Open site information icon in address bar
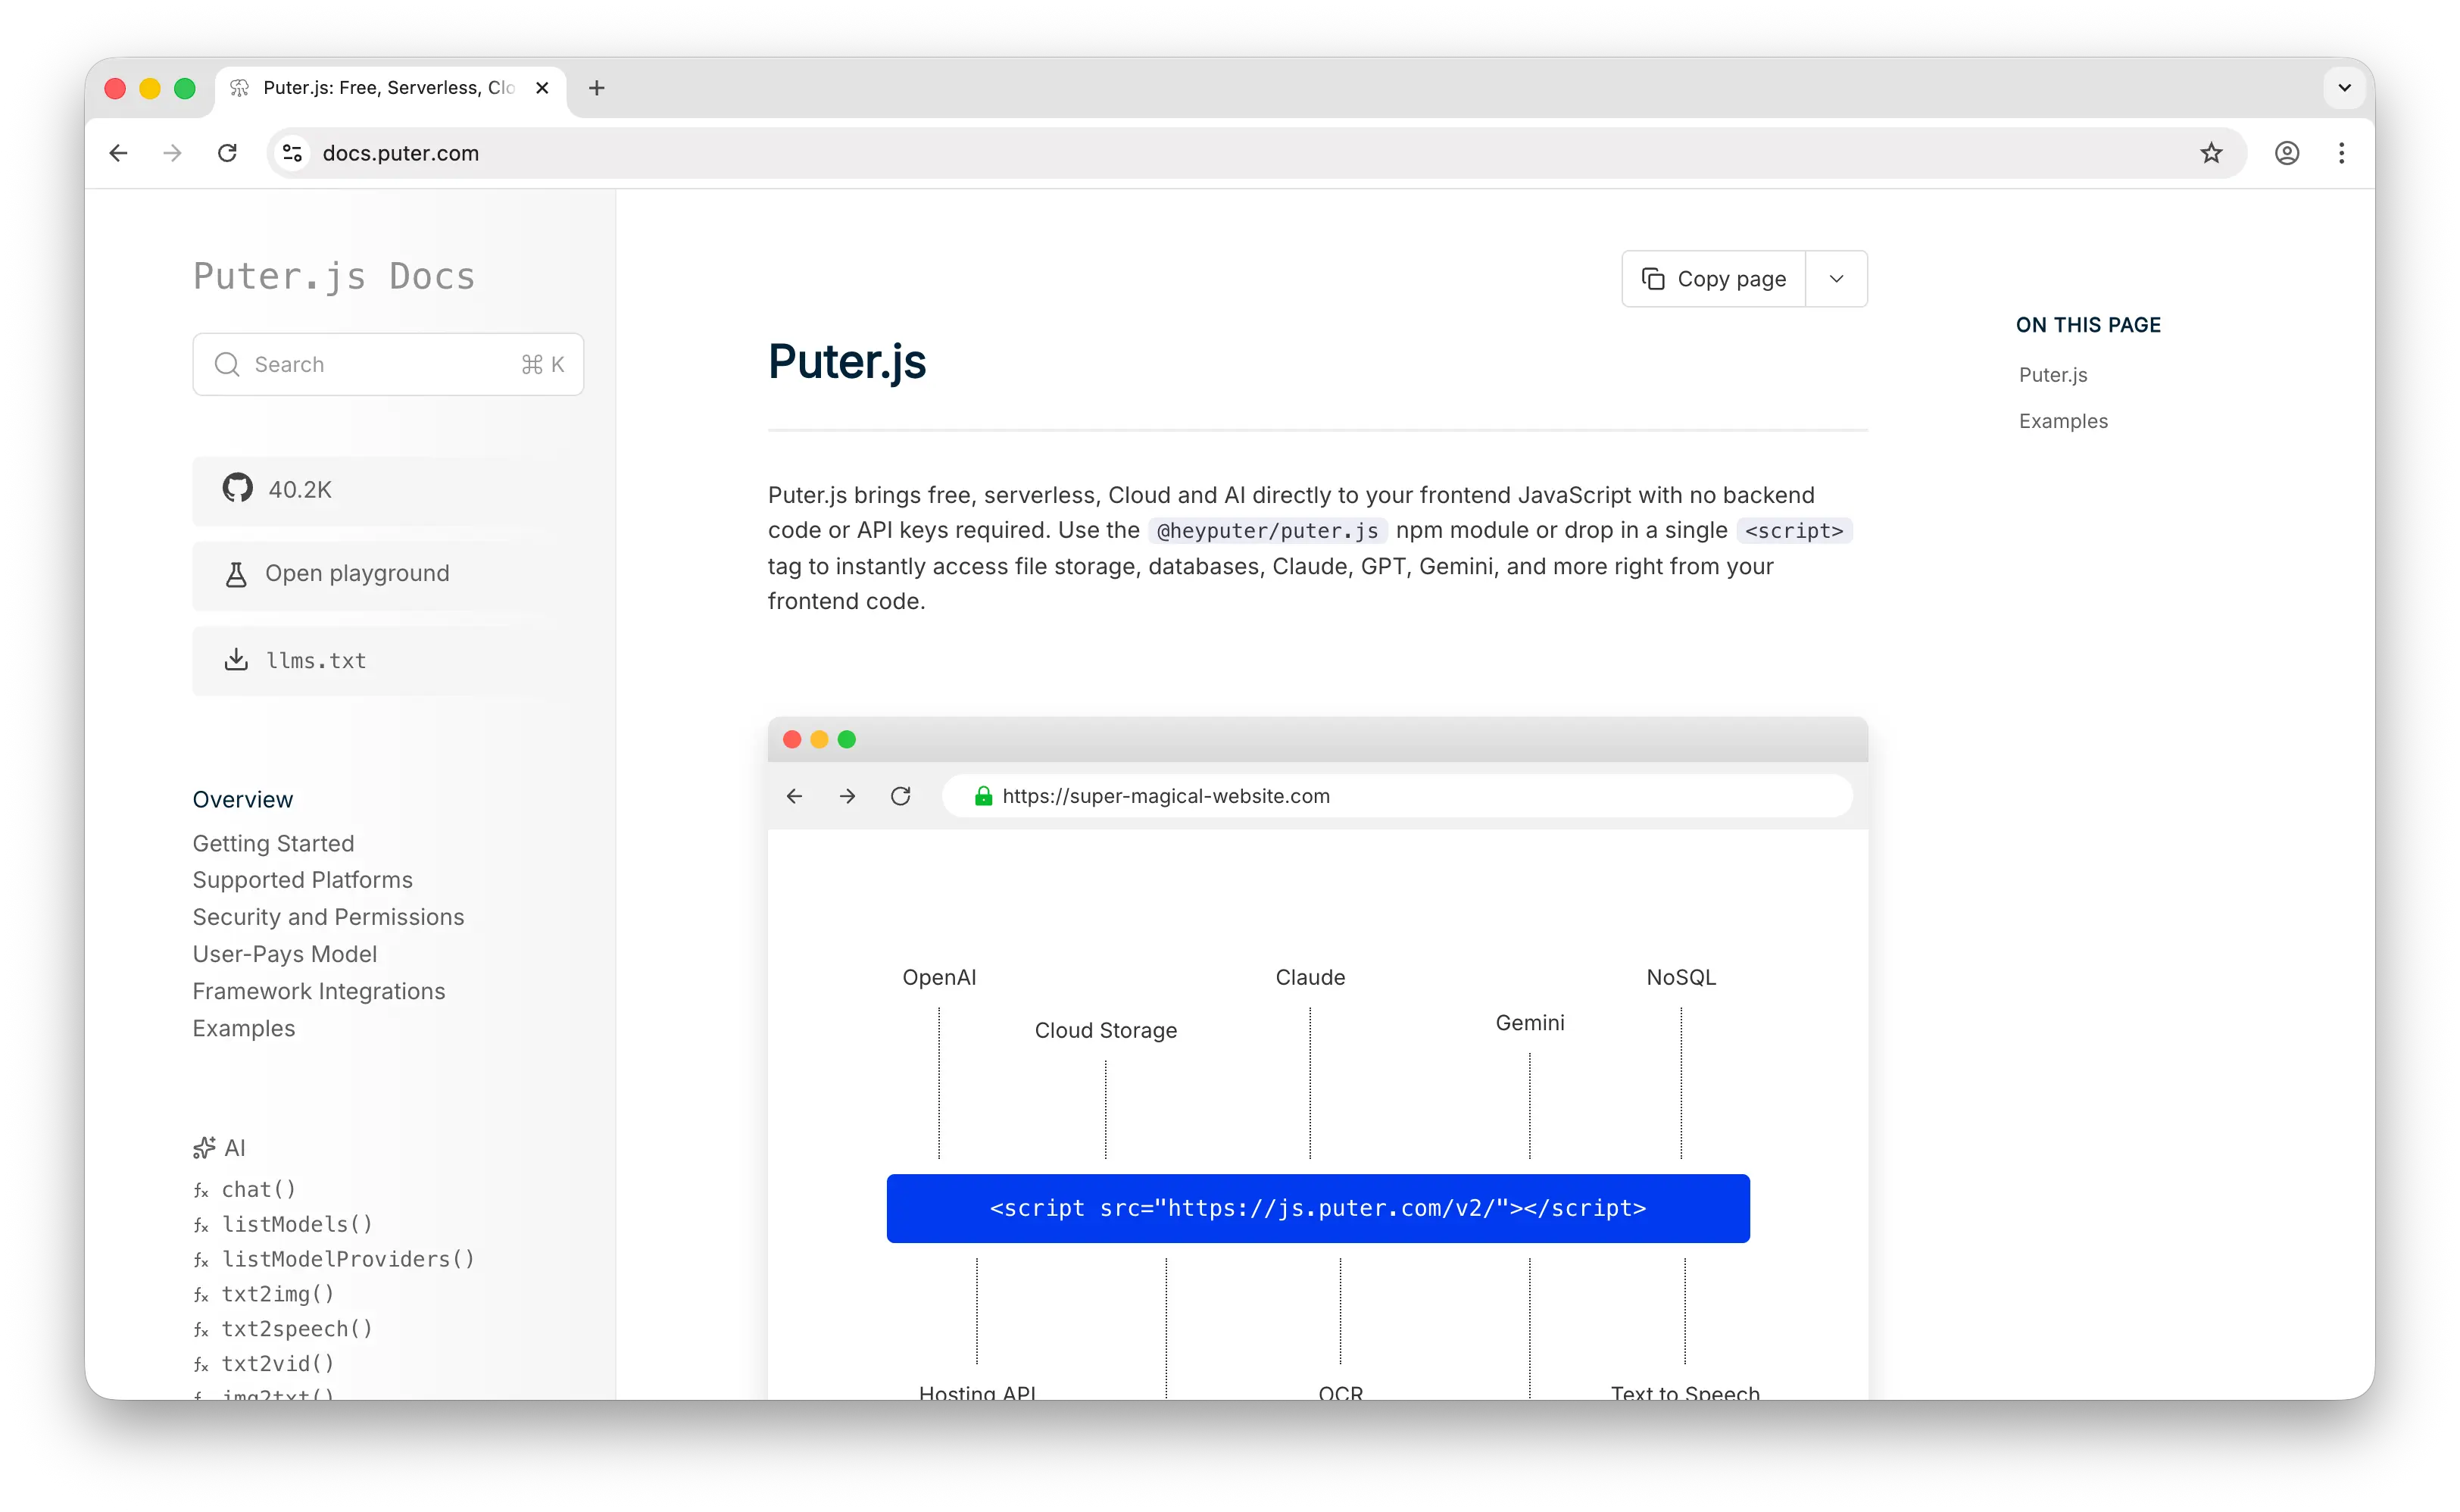This screenshot has height=1512, width=2460. [291, 153]
